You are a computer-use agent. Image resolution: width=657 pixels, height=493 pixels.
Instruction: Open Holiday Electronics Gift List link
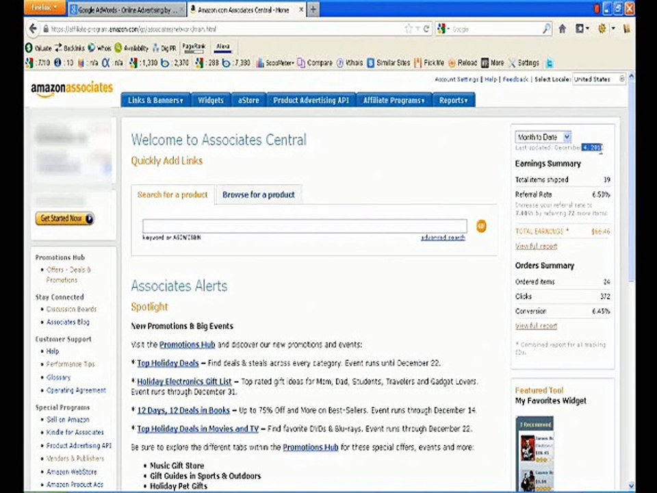click(184, 381)
